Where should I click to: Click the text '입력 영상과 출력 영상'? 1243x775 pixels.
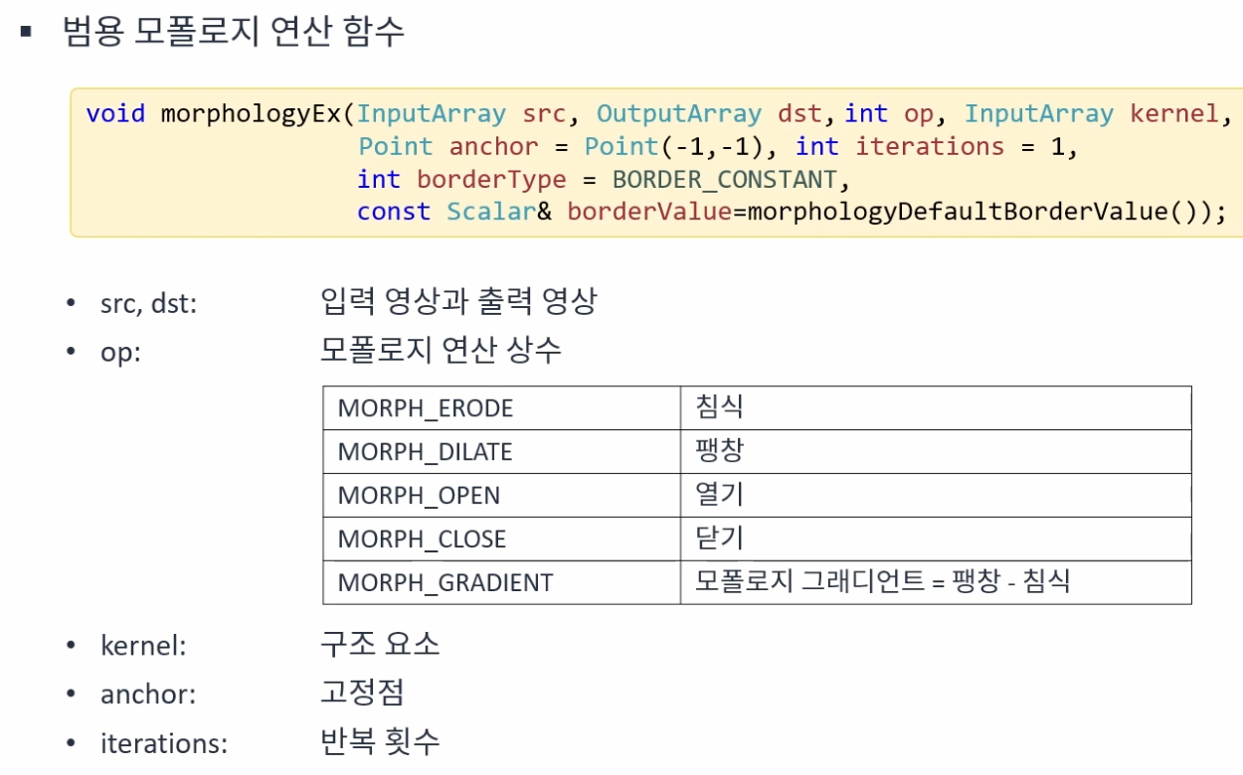click(x=458, y=301)
